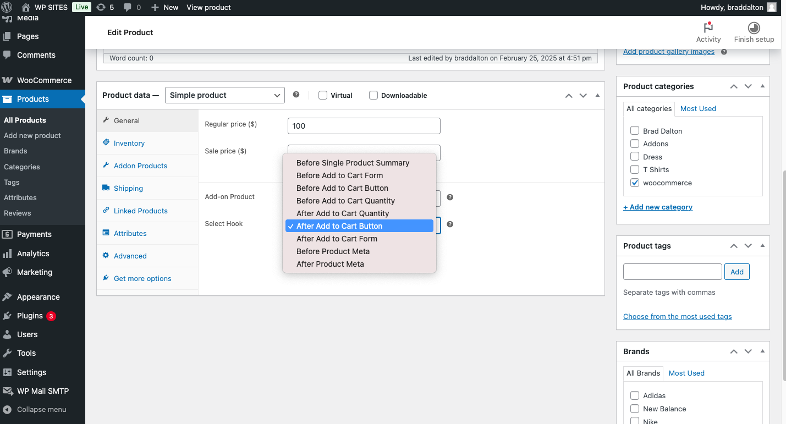Viewport: 786px width, 424px height.
Task: Click the Add tag button
Action: (736, 272)
